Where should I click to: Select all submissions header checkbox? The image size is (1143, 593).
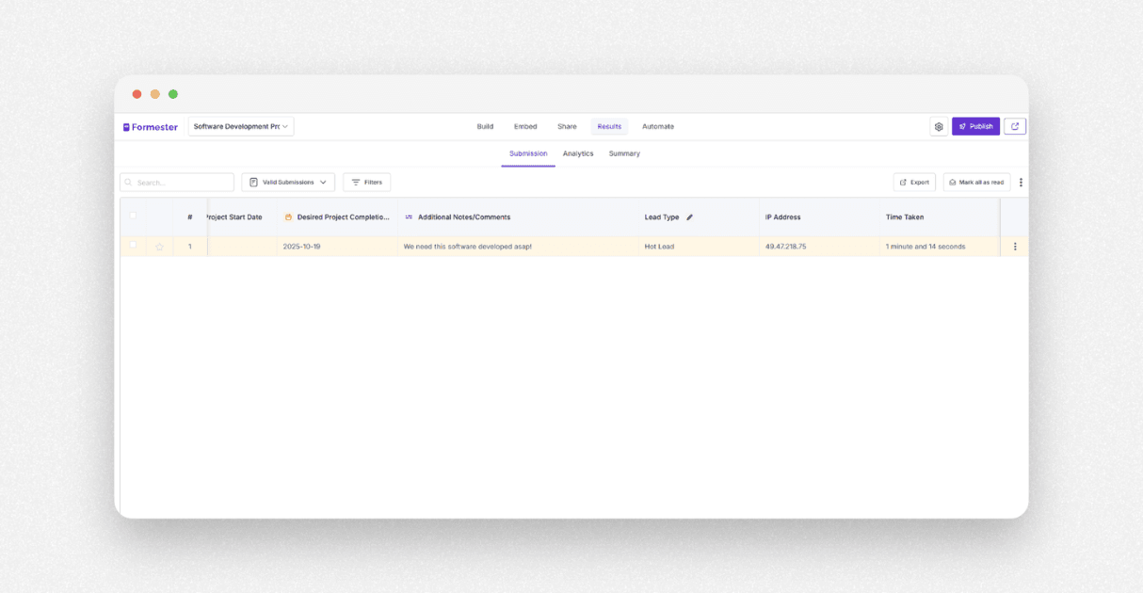(x=133, y=216)
